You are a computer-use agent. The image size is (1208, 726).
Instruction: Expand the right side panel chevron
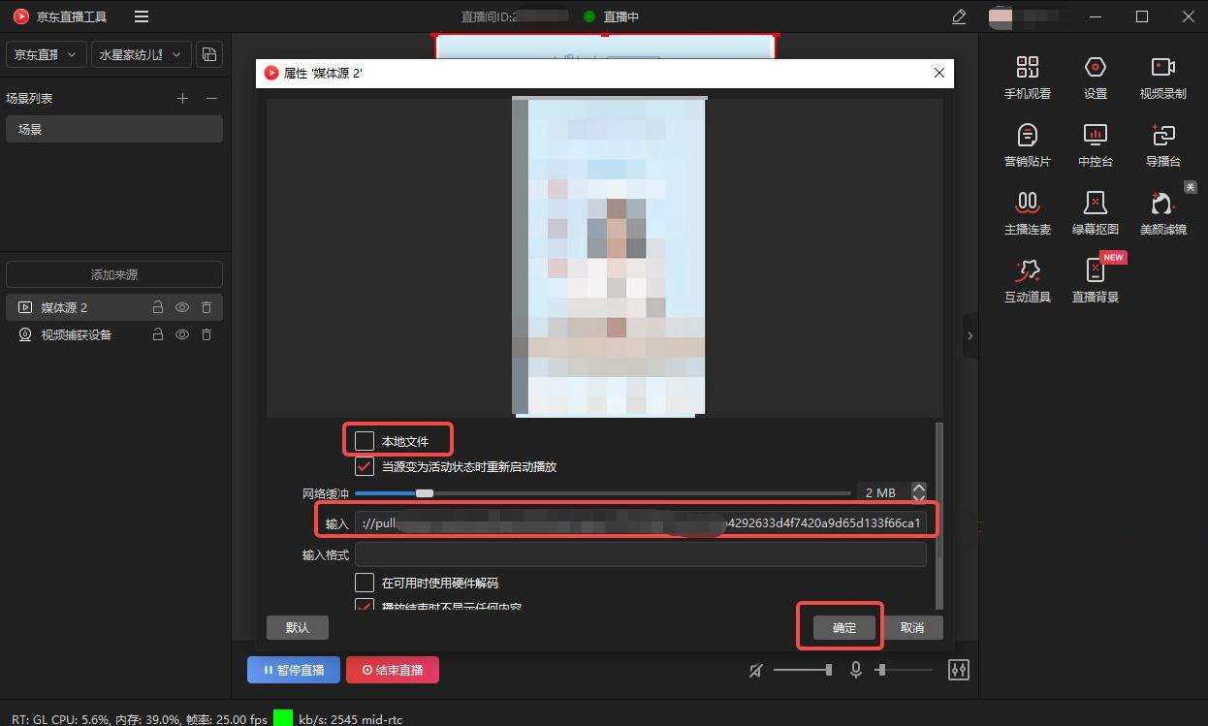[x=970, y=335]
